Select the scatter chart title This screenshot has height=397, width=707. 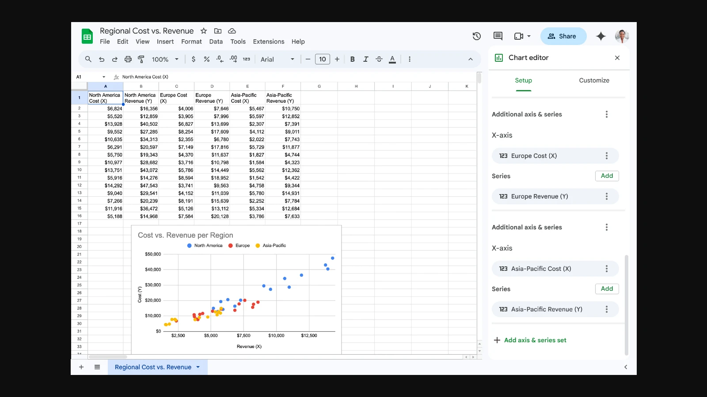[186, 235]
